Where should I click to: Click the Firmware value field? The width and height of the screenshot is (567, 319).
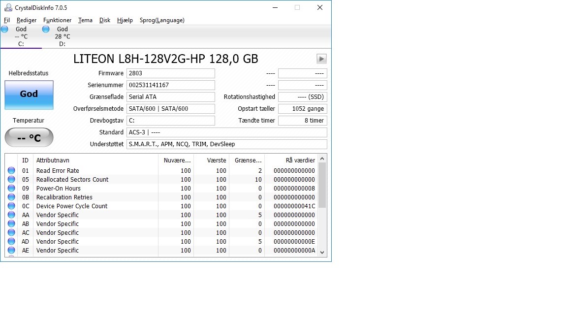click(x=170, y=73)
